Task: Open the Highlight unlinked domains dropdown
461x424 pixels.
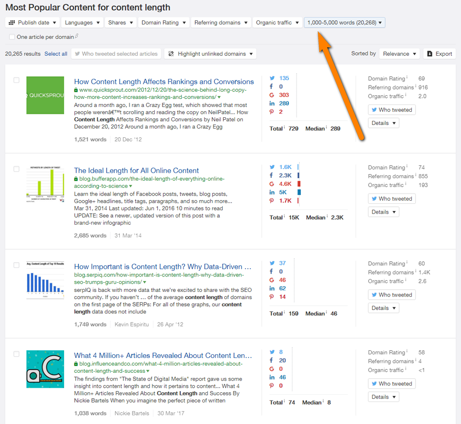Action: coord(210,54)
